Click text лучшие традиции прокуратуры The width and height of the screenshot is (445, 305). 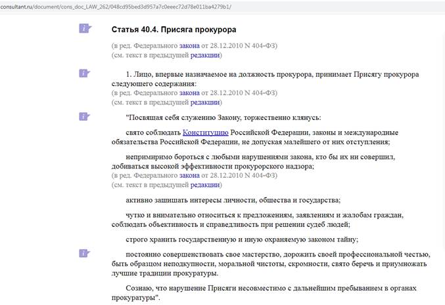click(165, 274)
